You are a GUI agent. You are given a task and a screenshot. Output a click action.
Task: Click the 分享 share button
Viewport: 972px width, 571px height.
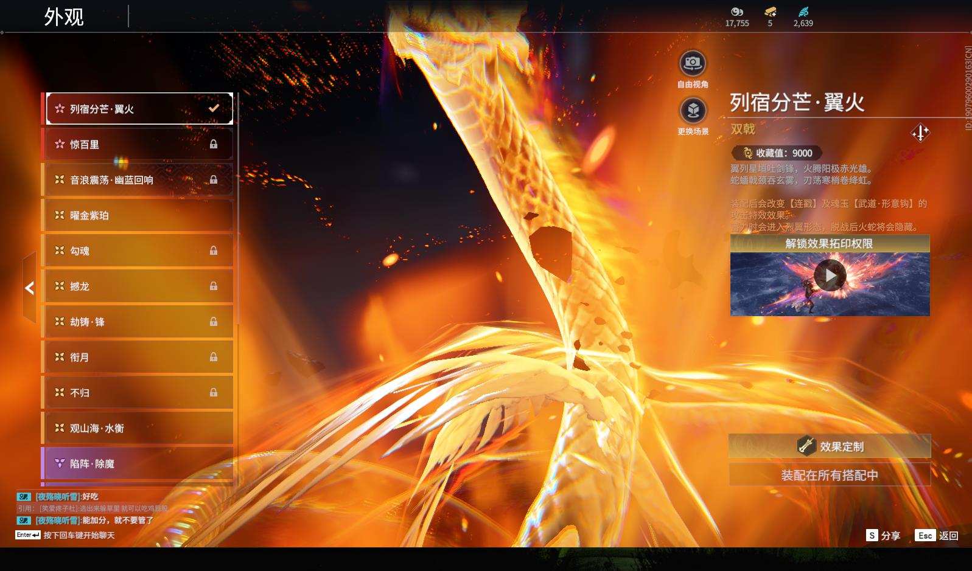pos(884,535)
